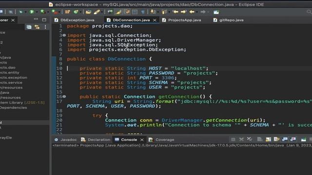This screenshot has width=312, height=175.
Task: Click the "localhost" string on line 10
Action: (188, 69)
